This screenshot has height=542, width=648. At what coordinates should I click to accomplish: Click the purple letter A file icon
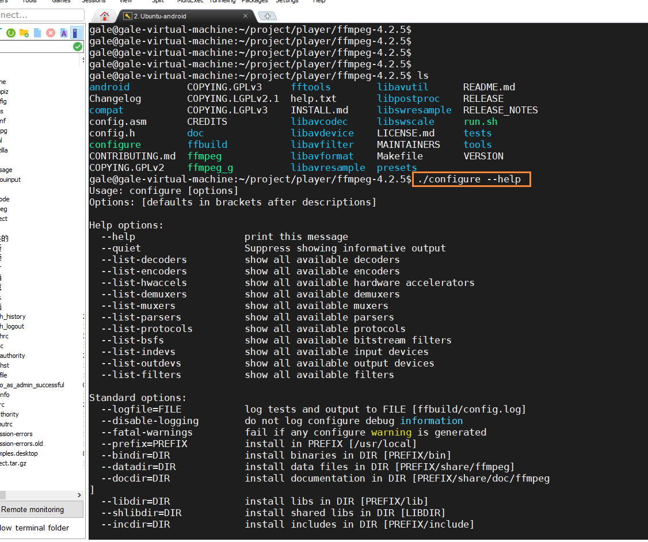pyautogui.click(x=64, y=33)
